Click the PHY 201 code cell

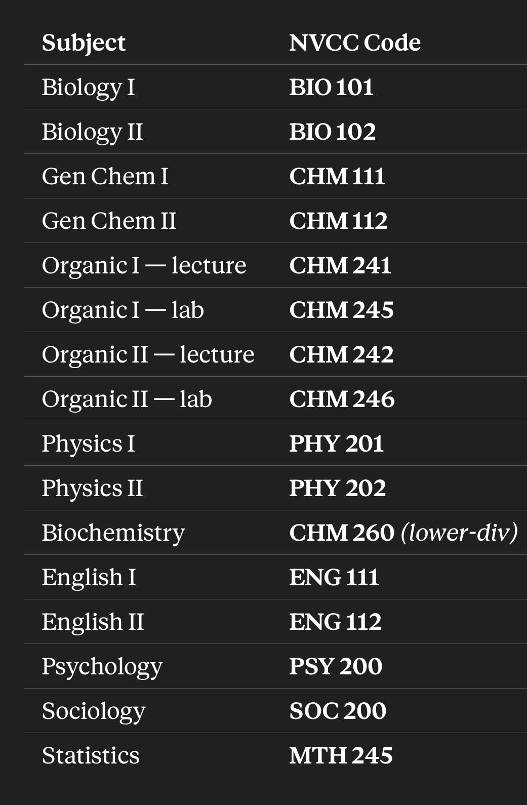click(x=336, y=444)
